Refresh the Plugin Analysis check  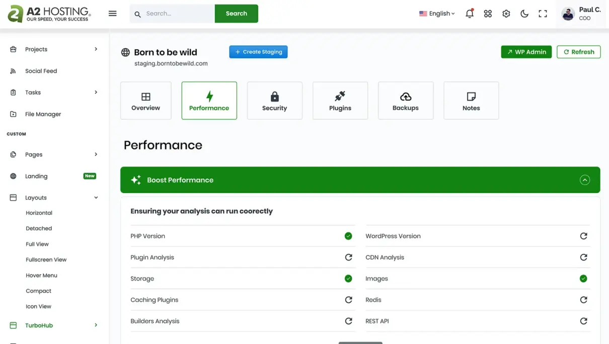point(348,257)
